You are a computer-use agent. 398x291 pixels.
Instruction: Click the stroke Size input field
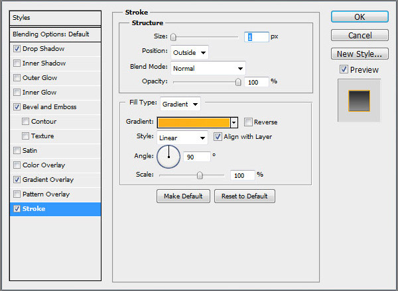pos(256,38)
